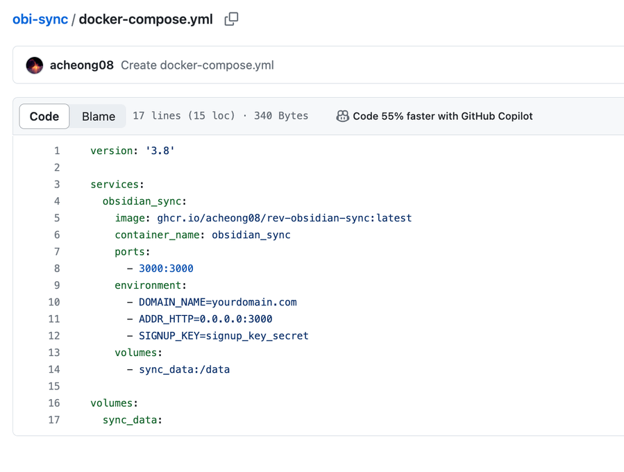624x472 pixels.
Task: Select line number 8
Action: pyautogui.click(x=57, y=269)
